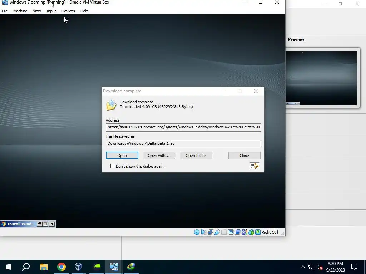Click Close button in download dialog
This screenshot has width=366, height=274.
pos(244,156)
